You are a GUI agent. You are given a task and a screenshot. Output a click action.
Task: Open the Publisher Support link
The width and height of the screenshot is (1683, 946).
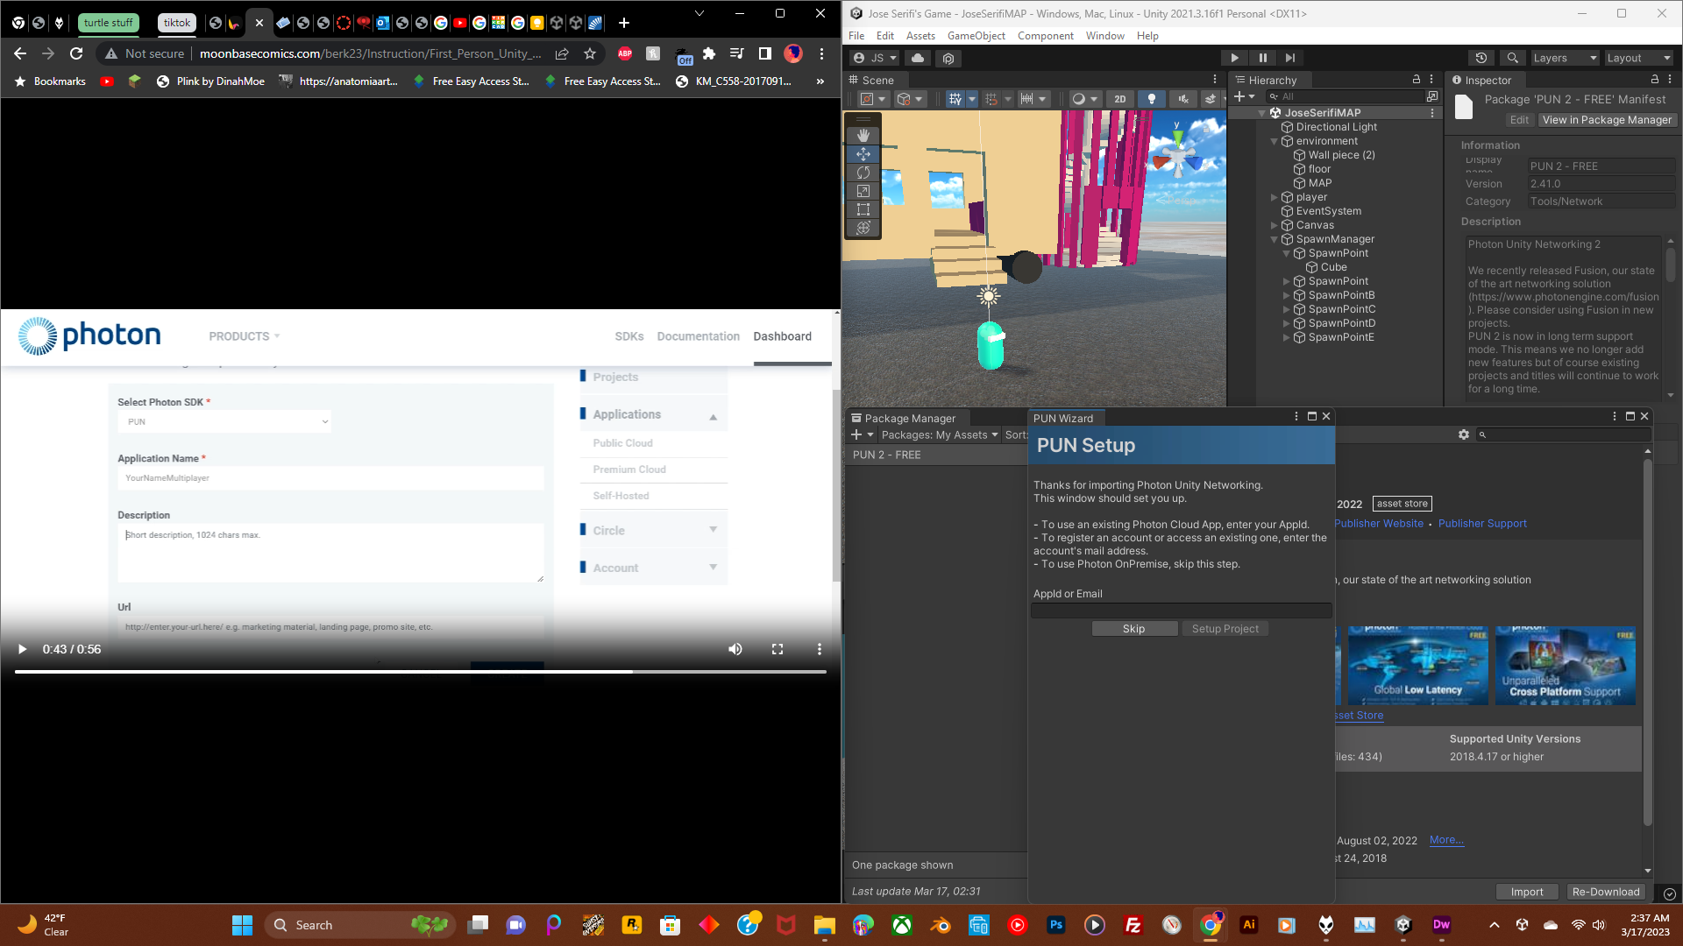[x=1481, y=524]
